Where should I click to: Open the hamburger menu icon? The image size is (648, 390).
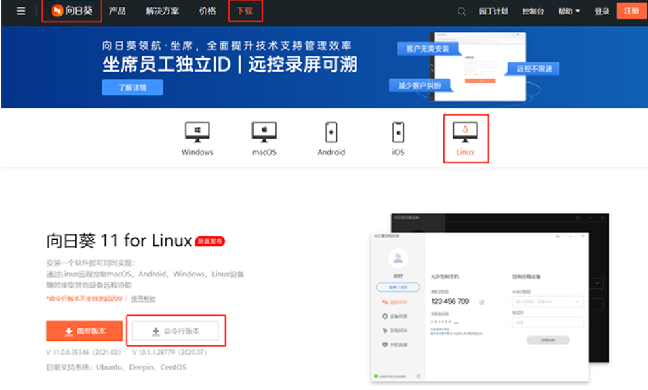(x=20, y=11)
